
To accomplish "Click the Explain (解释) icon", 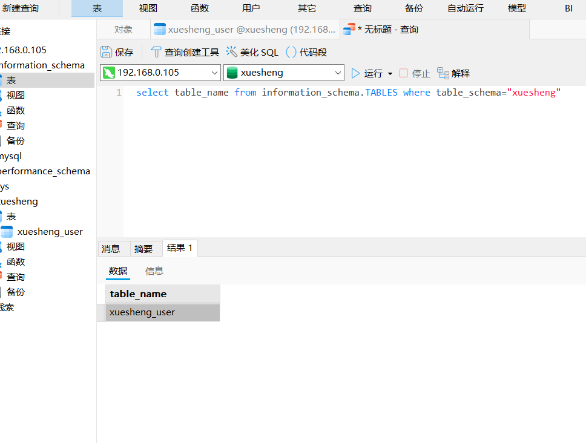I will pos(443,73).
